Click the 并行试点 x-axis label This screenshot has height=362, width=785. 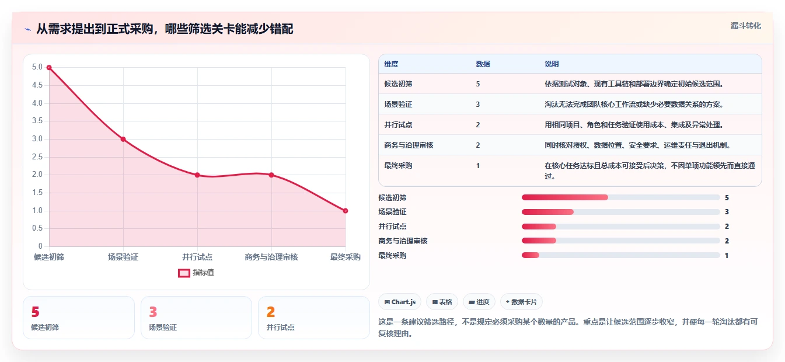pyautogui.click(x=197, y=257)
